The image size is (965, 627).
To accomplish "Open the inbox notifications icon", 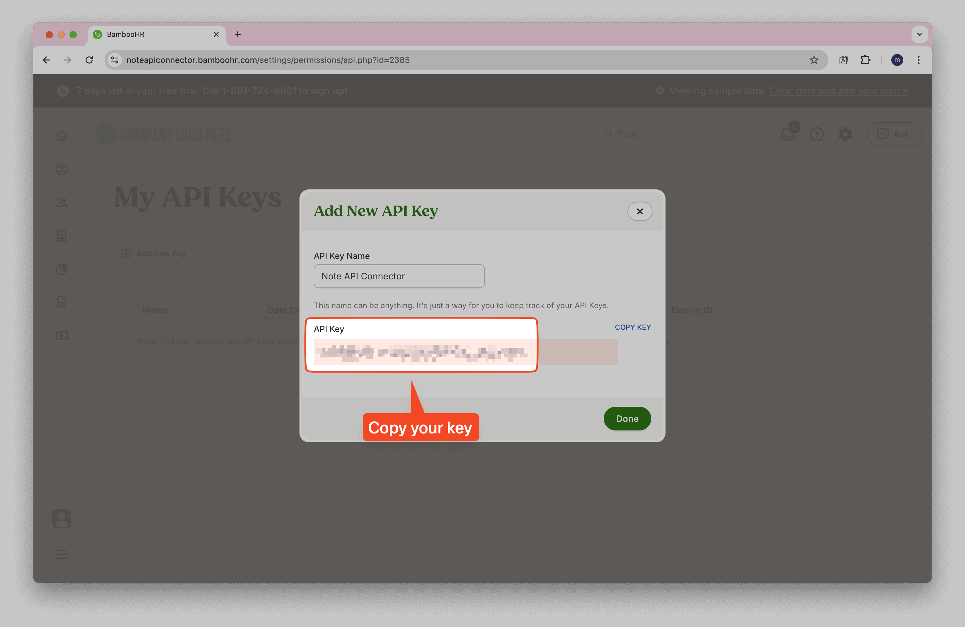I will point(788,134).
